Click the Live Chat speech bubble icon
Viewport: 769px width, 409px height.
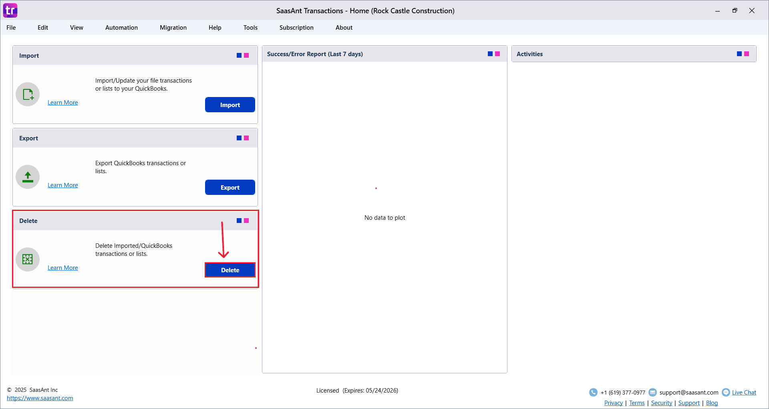coord(726,392)
